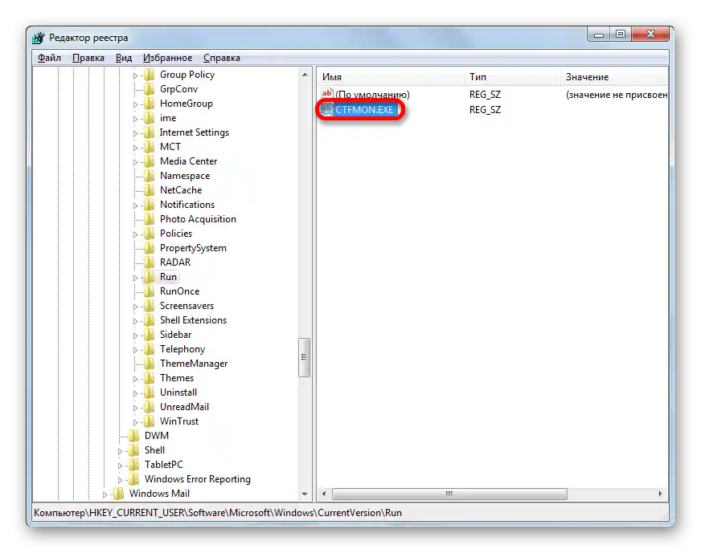Click the ime folder icon
The image size is (701, 553).
pos(150,118)
